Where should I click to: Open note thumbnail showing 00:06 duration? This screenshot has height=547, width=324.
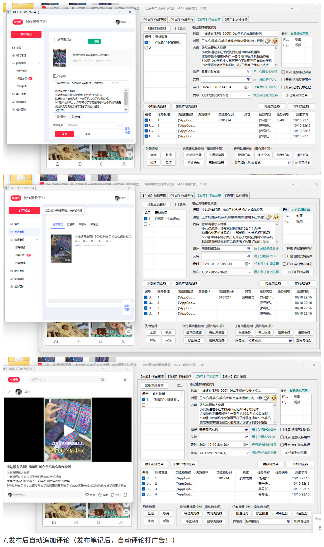point(61,249)
